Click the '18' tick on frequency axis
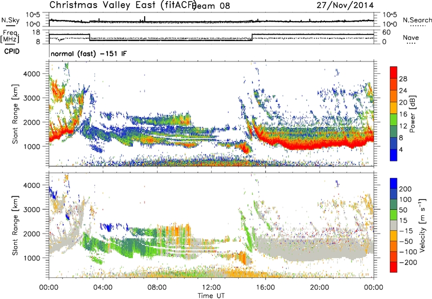 36,32
